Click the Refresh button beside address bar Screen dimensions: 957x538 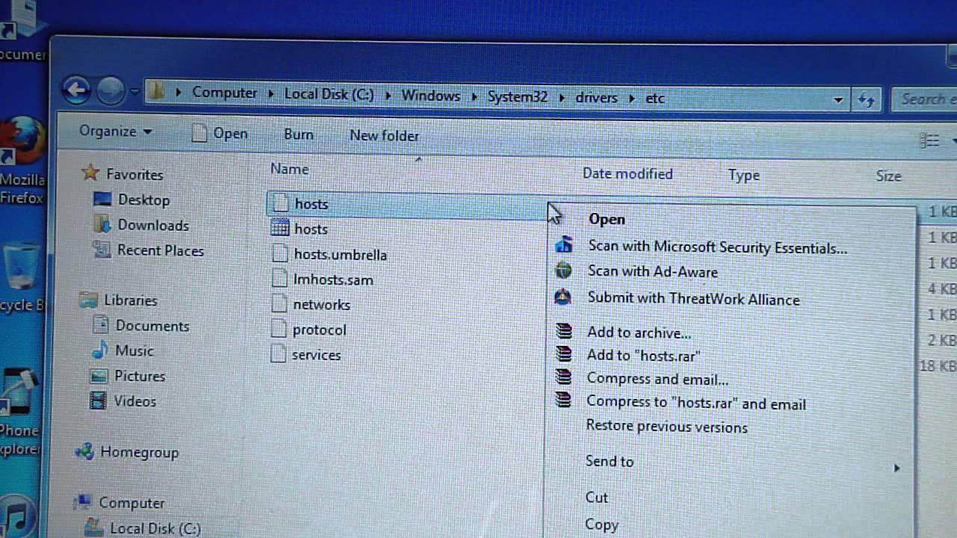867,99
